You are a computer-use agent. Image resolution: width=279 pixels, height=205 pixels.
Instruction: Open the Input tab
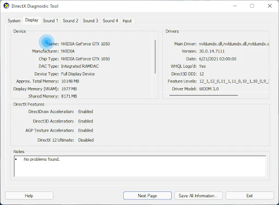coord(127,21)
